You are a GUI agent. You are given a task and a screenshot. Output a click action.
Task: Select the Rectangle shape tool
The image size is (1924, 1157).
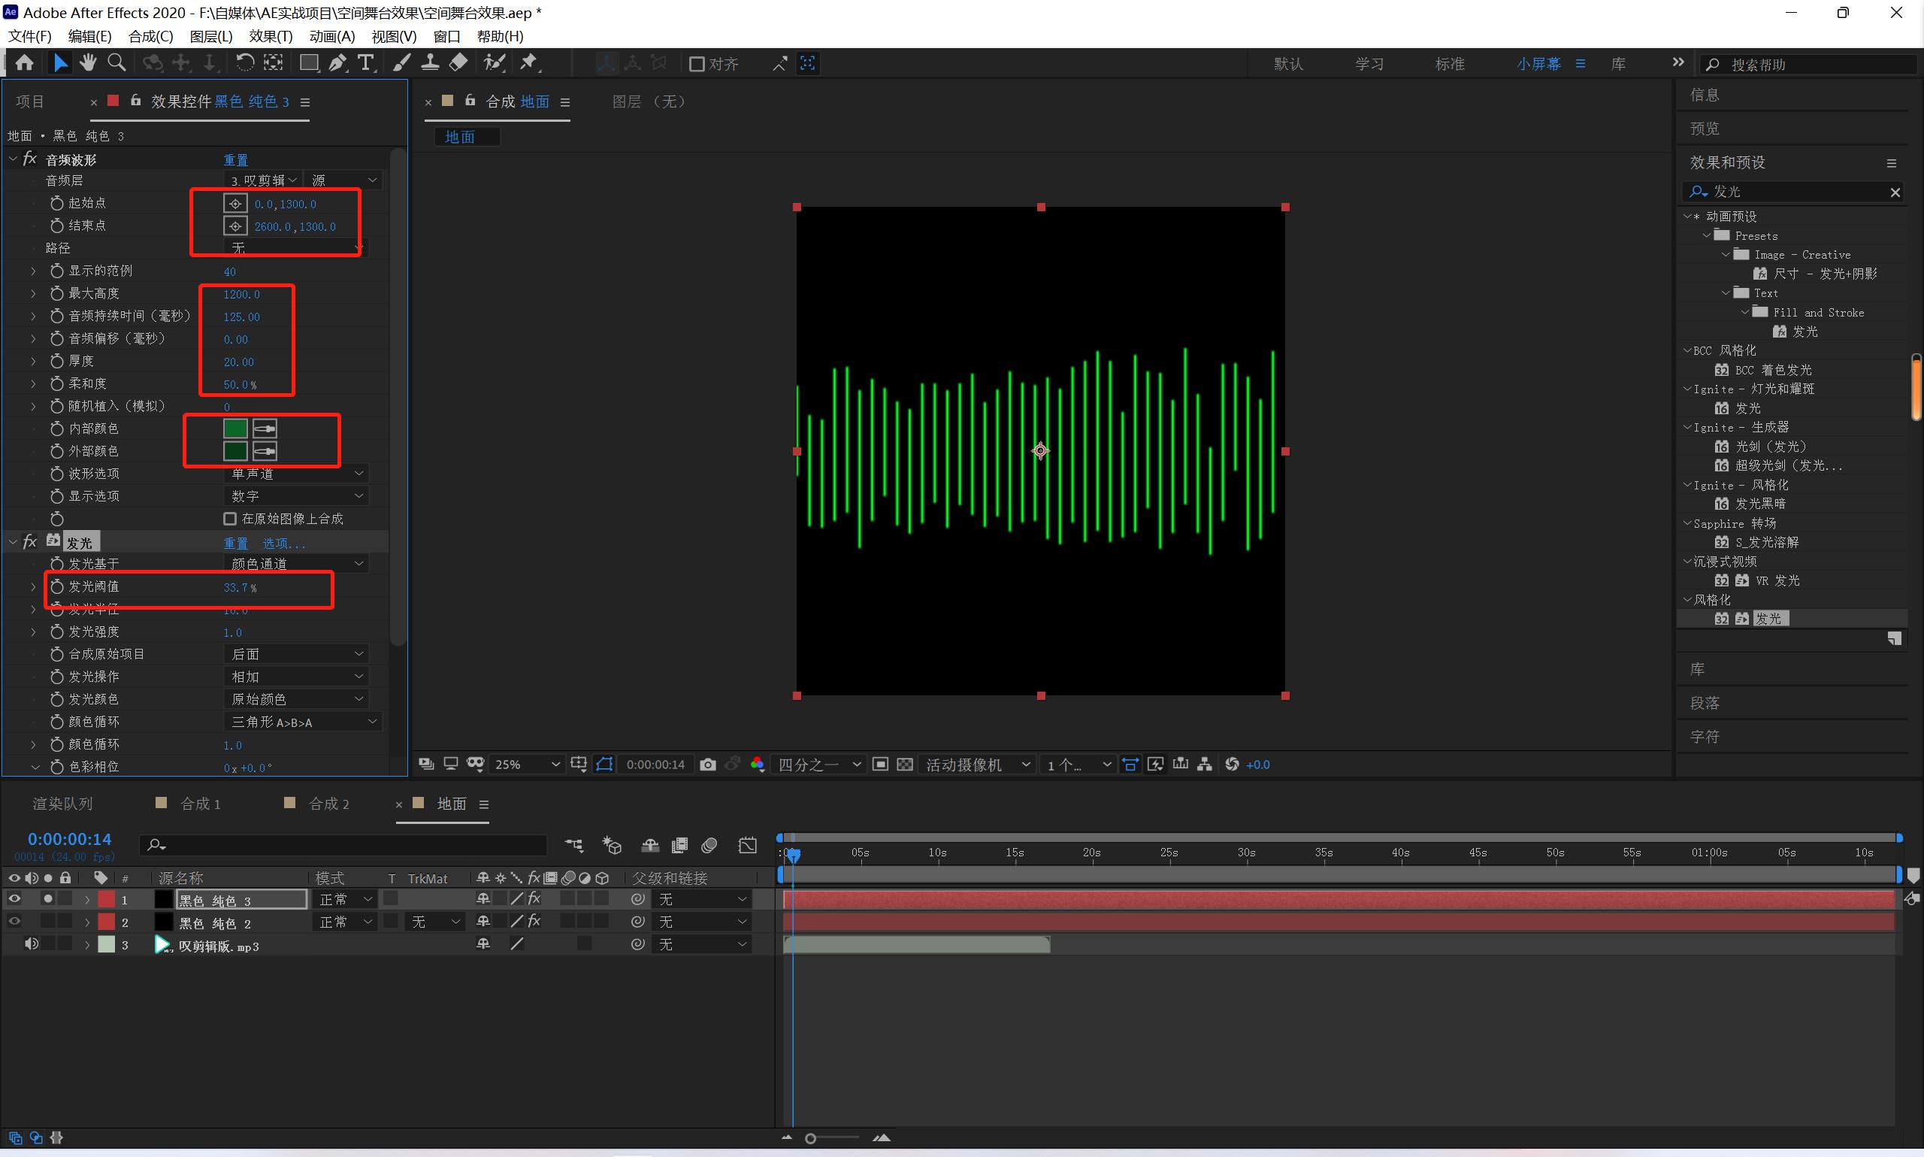coord(310,63)
